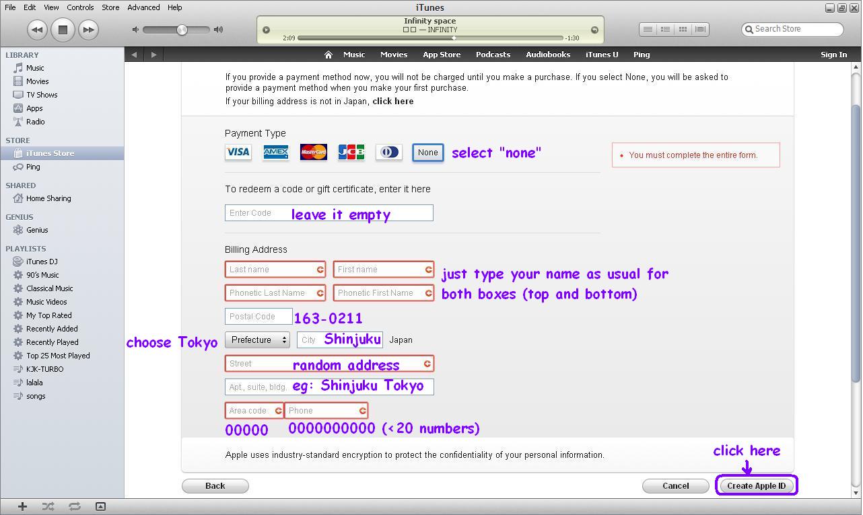Open the Prefecture dropdown
863x515 pixels.
pyautogui.click(x=257, y=340)
